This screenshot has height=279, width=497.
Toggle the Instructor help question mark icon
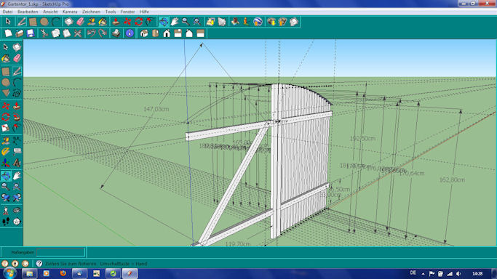tap(39, 264)
